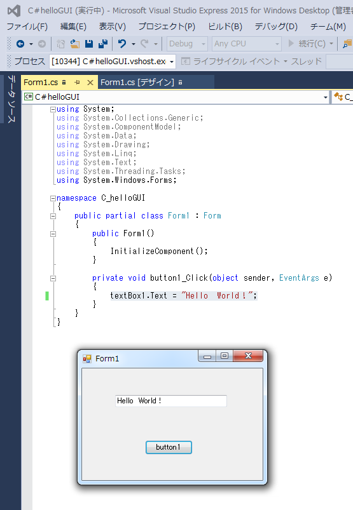Click the スレッド label in debug toolbar
Screen dimensions: 353x510
click(x=306, y=61)
